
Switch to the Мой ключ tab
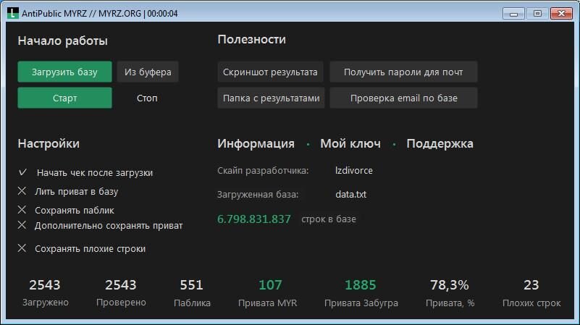pyautogui.click(x=350, y=143)
